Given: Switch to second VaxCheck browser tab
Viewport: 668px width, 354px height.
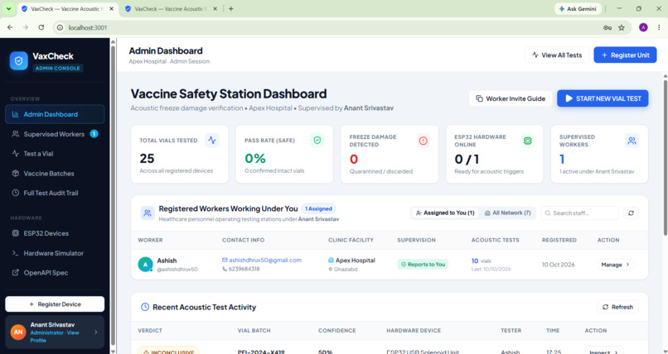Looking at the screenshot, I should tap(171, 8).
